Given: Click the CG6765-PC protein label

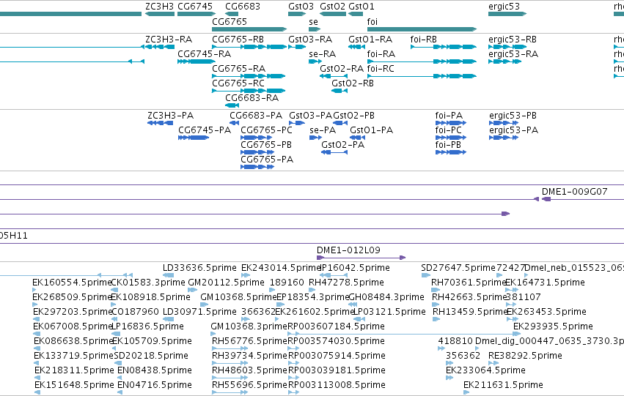Looking at the screenshot, I should tap(267, 130).
